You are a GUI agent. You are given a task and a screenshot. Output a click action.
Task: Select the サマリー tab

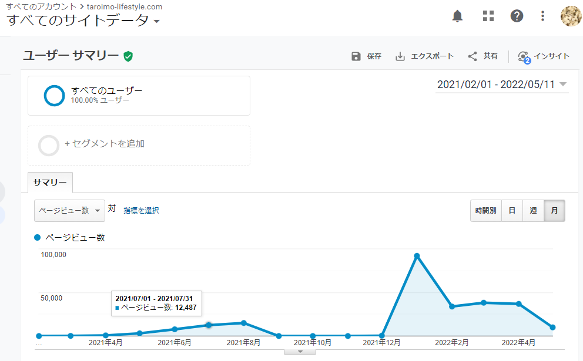[50, 183]
